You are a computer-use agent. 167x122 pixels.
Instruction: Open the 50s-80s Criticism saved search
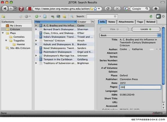tap(20, 48)
